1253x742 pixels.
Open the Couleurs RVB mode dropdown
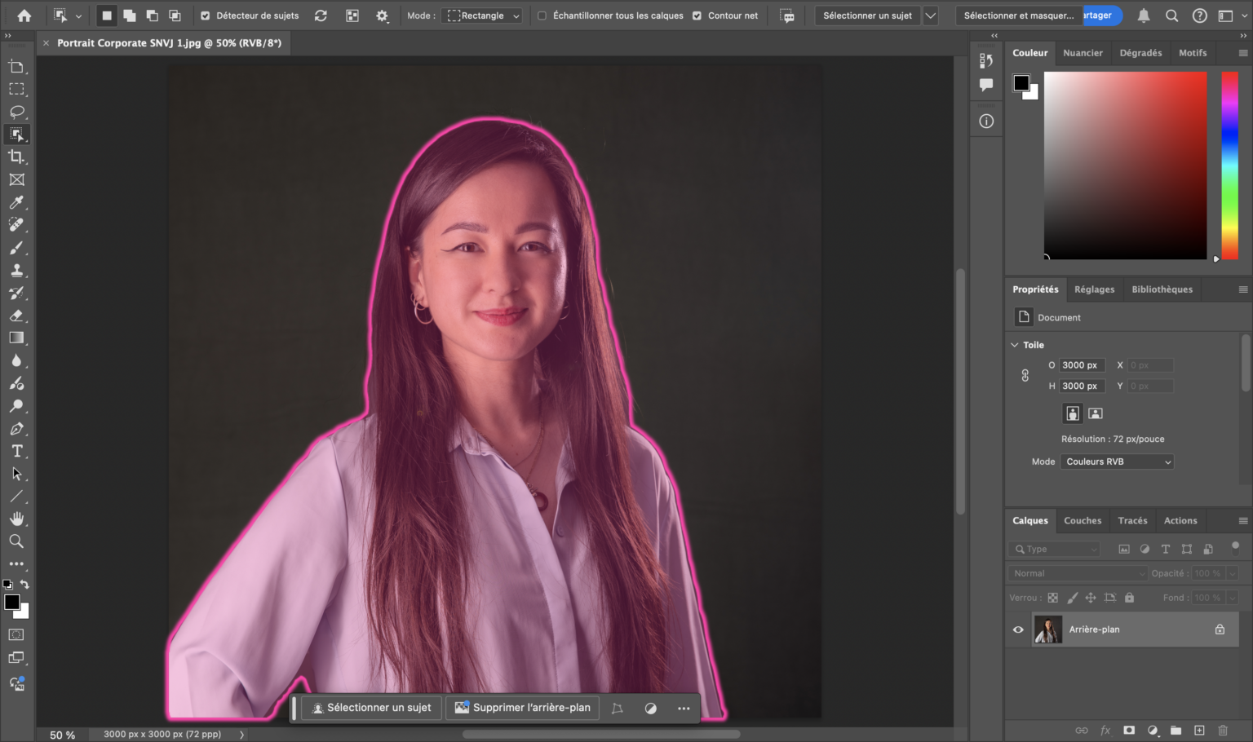click(1116, 462)
